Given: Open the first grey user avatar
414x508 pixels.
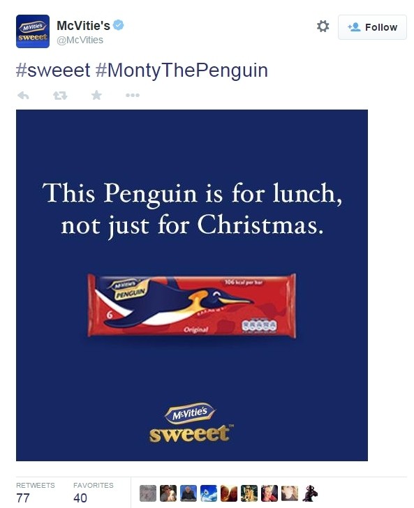Looking at the screenshot, I should click(x=148, y=493).
